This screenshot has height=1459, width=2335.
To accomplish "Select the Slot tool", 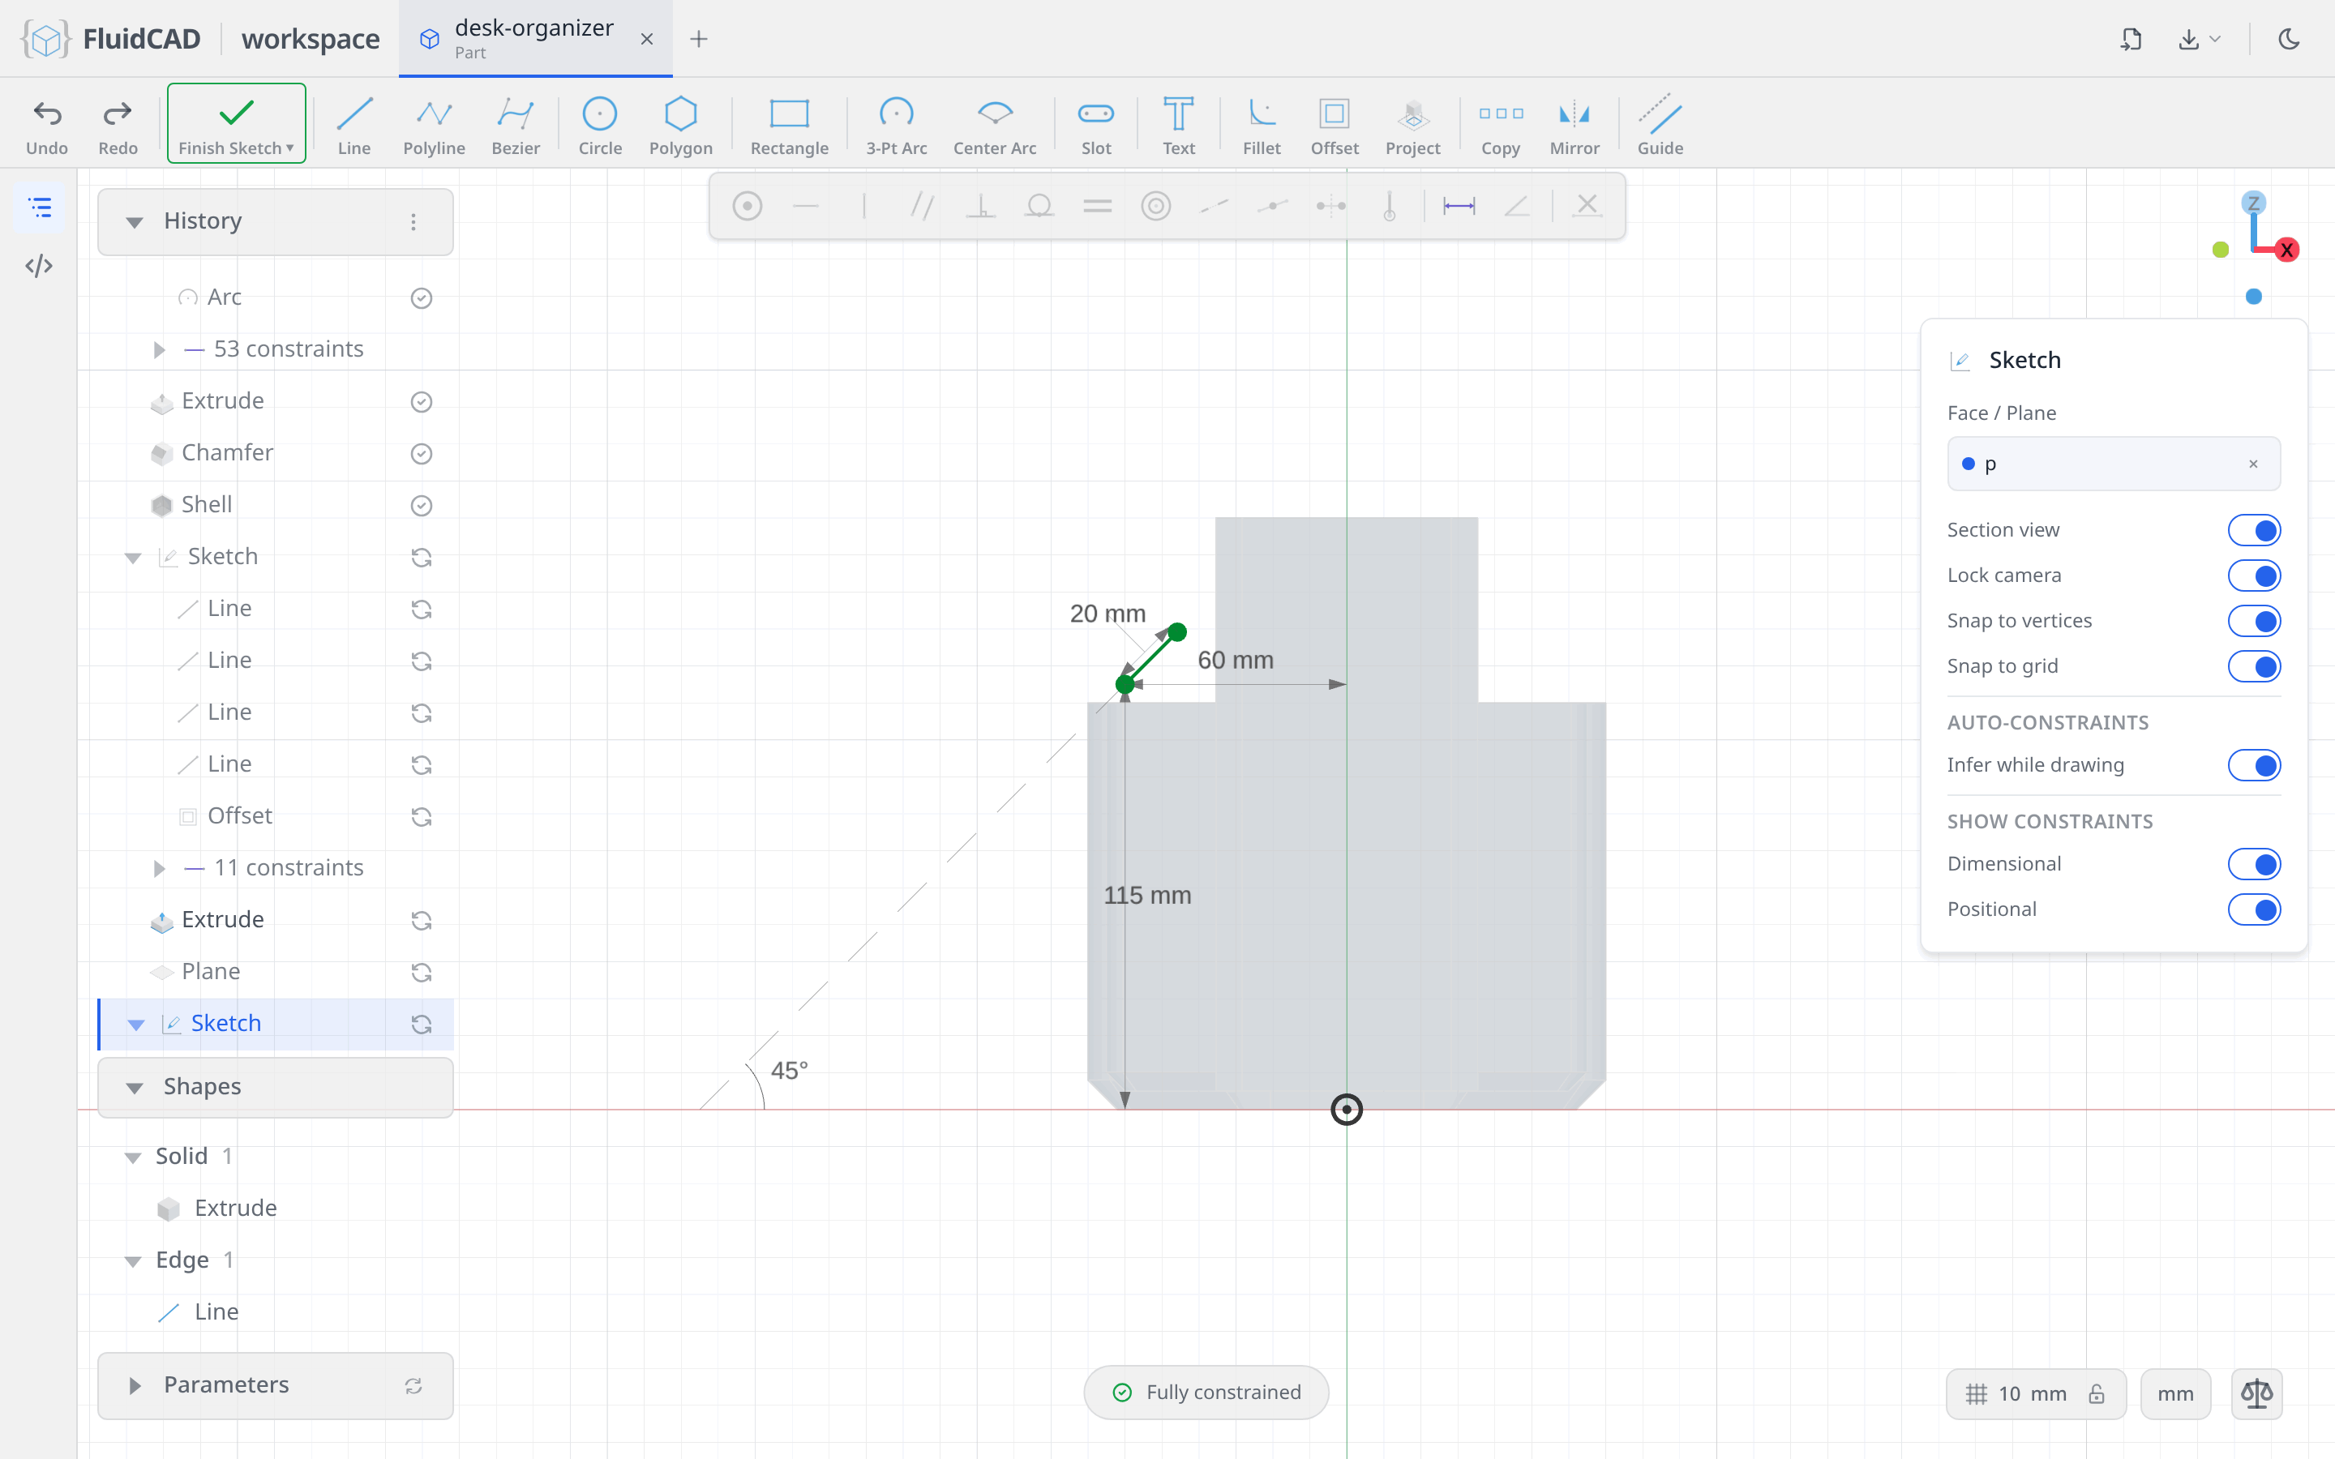I will tap(1096, 125).
